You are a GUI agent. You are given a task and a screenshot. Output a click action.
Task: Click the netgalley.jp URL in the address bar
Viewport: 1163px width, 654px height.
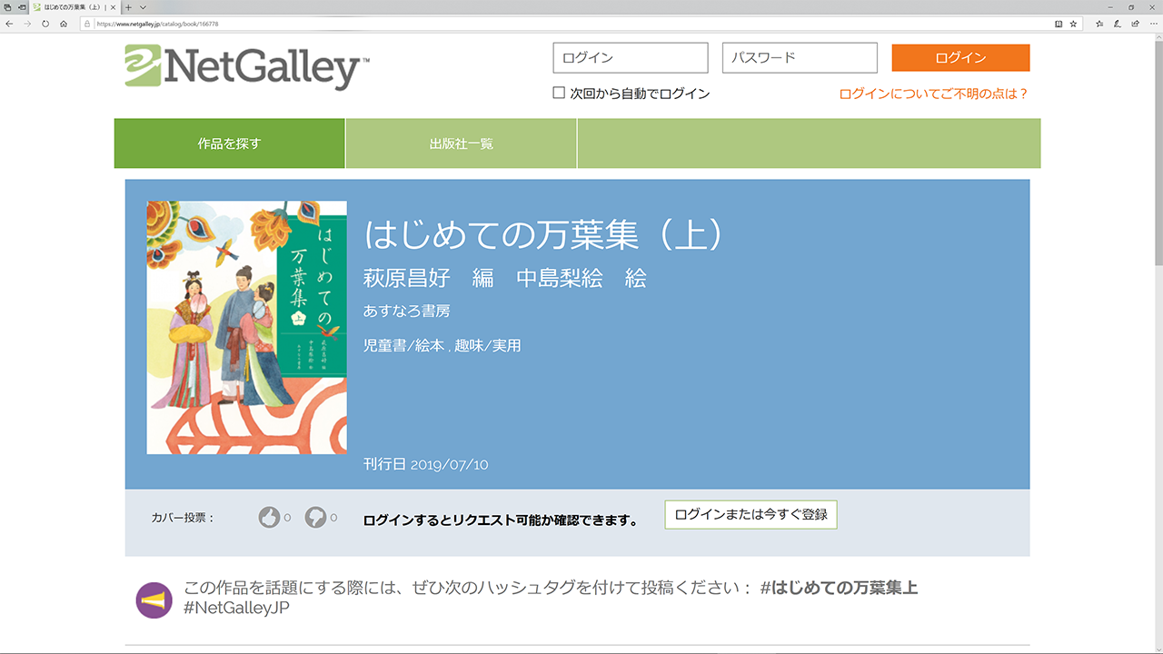coord(156,24)
